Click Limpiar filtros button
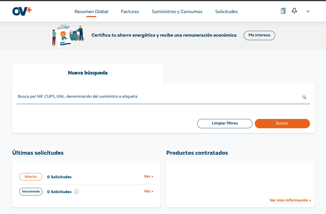 (x=225, y=124)
